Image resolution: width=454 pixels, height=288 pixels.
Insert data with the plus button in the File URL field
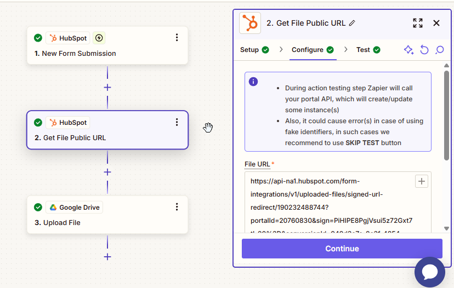click(x=422, y=181)
